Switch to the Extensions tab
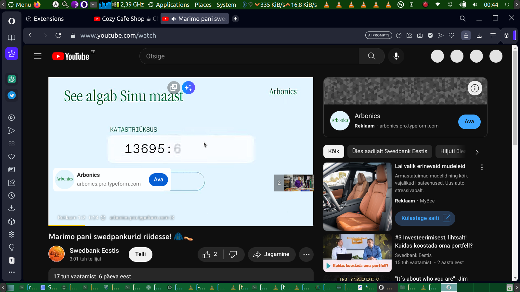Image resolution: width=520 pixels, height=292 pixels. point(45,19)
